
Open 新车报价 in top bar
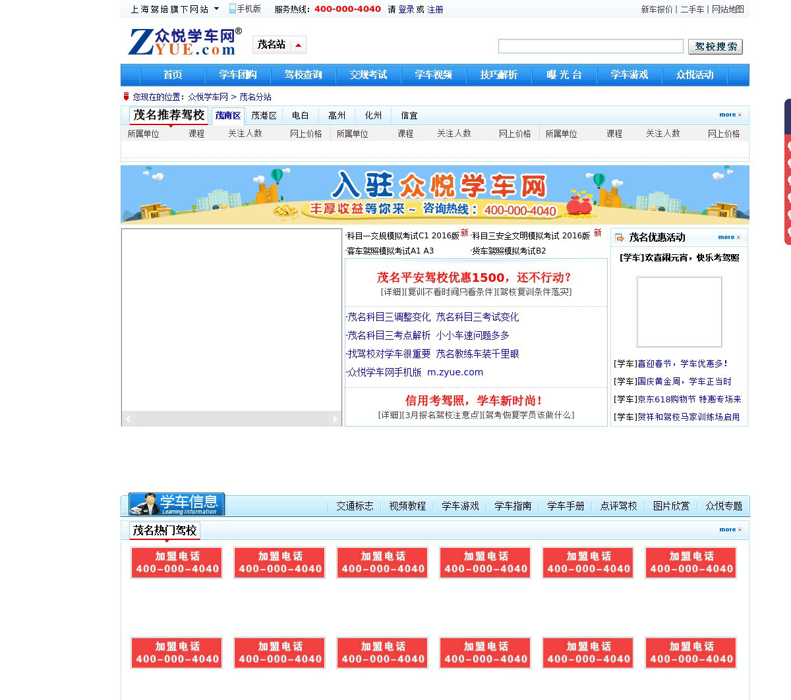click(657, 9)
